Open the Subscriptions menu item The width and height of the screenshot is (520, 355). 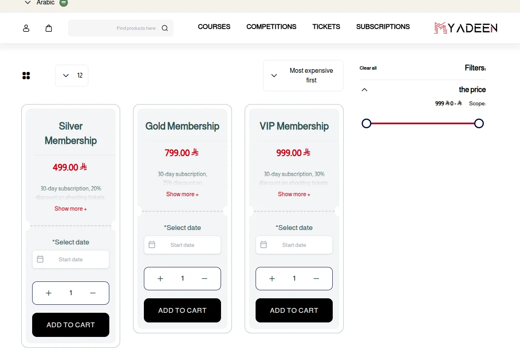tap(383, 27)
